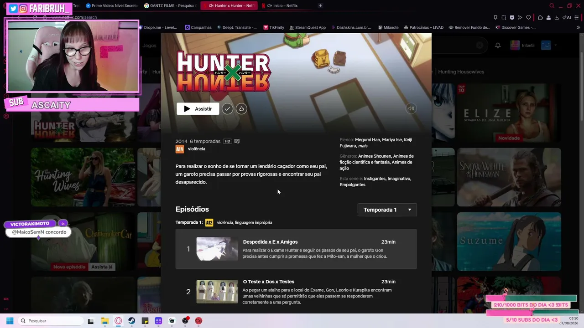Open a new browser tab
The image size is (584, 328).
[x=320, y=5]
